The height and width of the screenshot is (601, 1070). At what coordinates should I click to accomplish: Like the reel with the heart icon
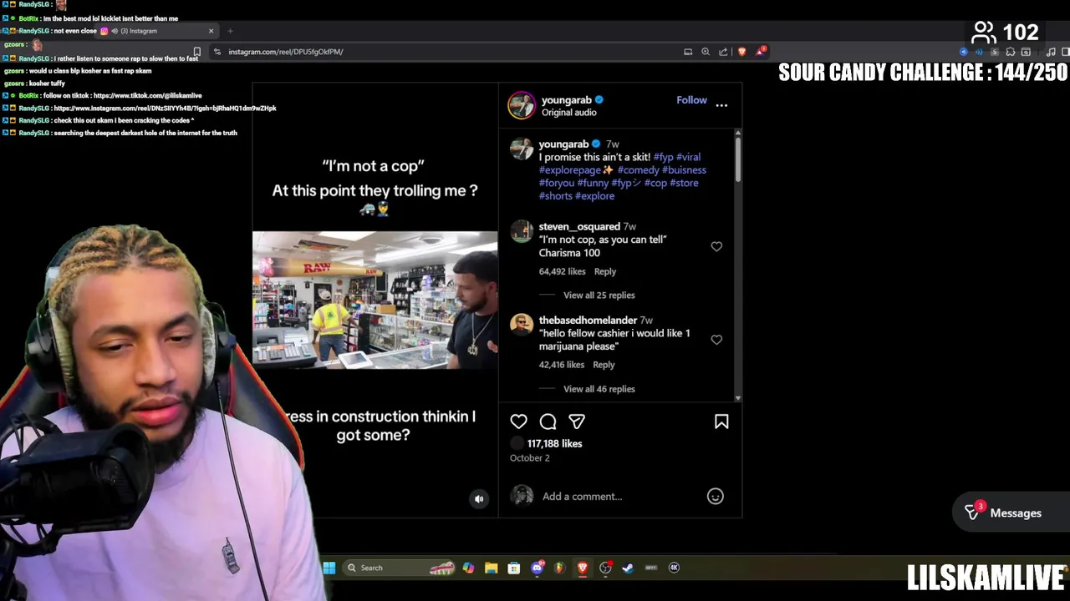coord(518,422)
